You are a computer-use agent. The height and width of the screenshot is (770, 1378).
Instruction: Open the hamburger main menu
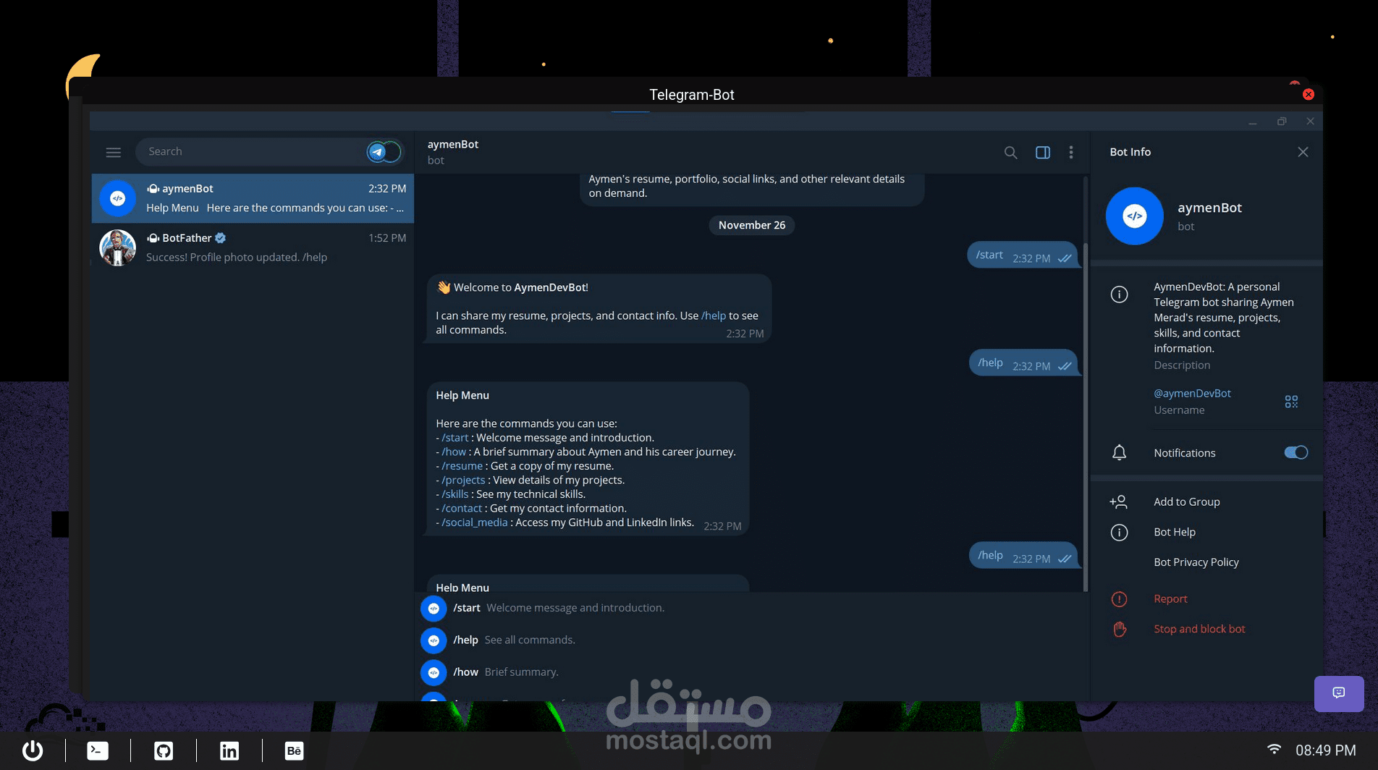click(113, 152)
